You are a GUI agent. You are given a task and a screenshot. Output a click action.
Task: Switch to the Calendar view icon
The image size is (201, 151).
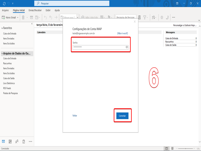(10, 141)
